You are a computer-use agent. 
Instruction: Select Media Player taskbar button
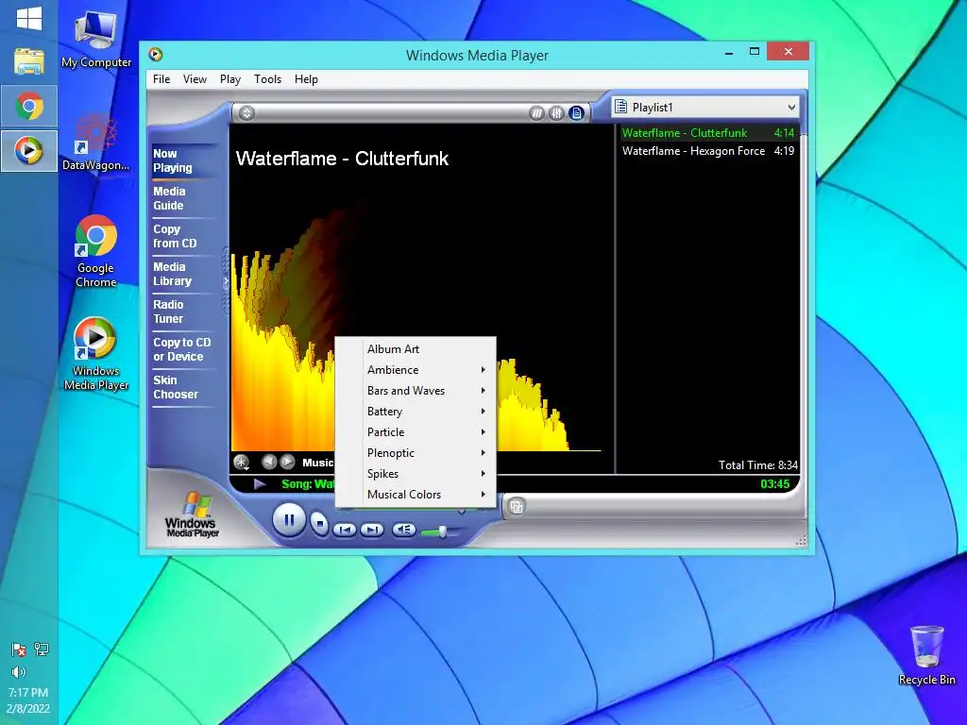pos(29,150)
